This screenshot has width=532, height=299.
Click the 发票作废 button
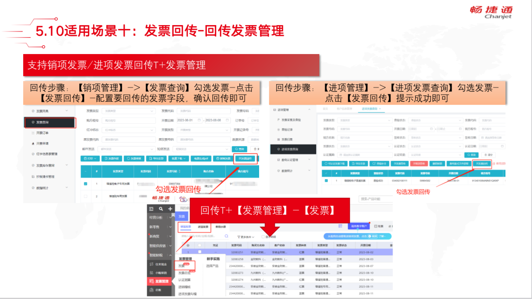pyautogui.click(x=112, y=158)
